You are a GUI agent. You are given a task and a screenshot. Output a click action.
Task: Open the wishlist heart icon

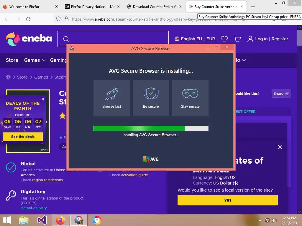point(224,39)
